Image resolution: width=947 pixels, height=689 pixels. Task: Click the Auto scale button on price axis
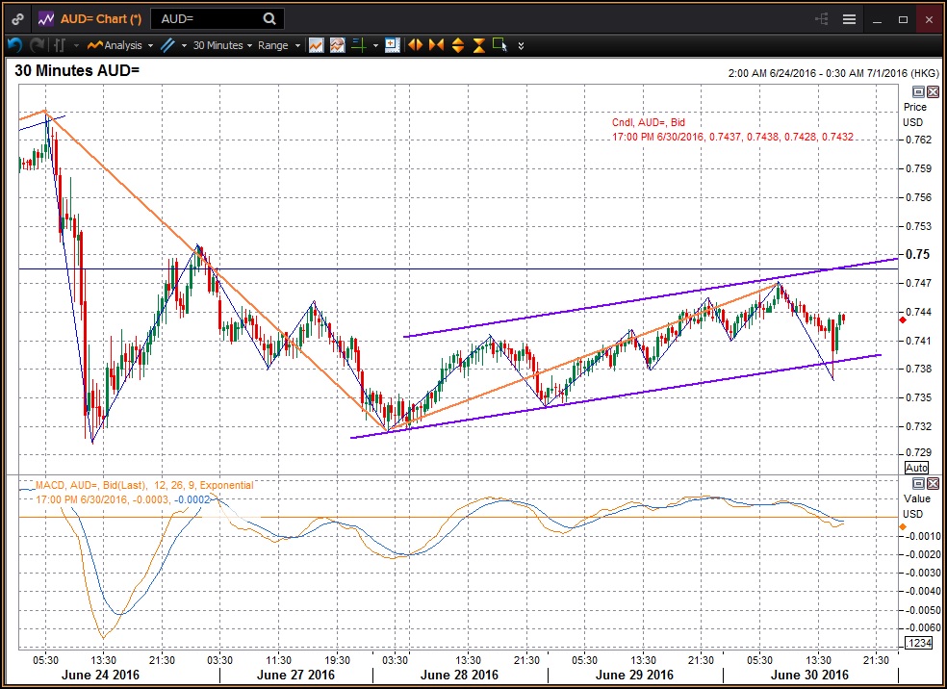[916, 468]
